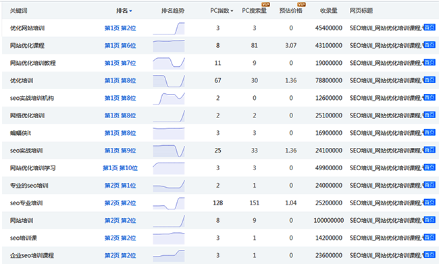
Task: Click the 首页 badge in the 蝙蝠侠it row
Action: point(429,132)
